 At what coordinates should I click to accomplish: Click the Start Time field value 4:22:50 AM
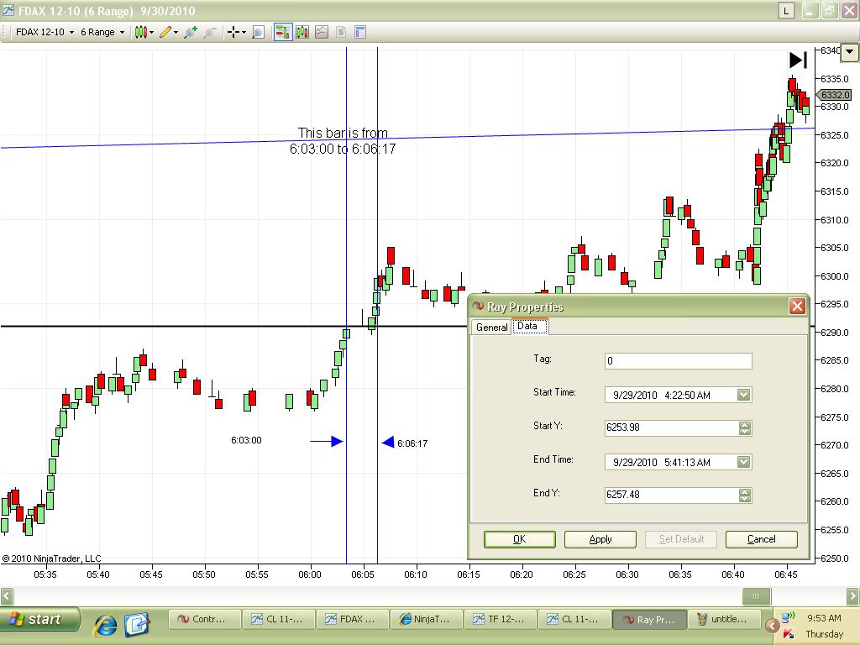coord(687,395)
